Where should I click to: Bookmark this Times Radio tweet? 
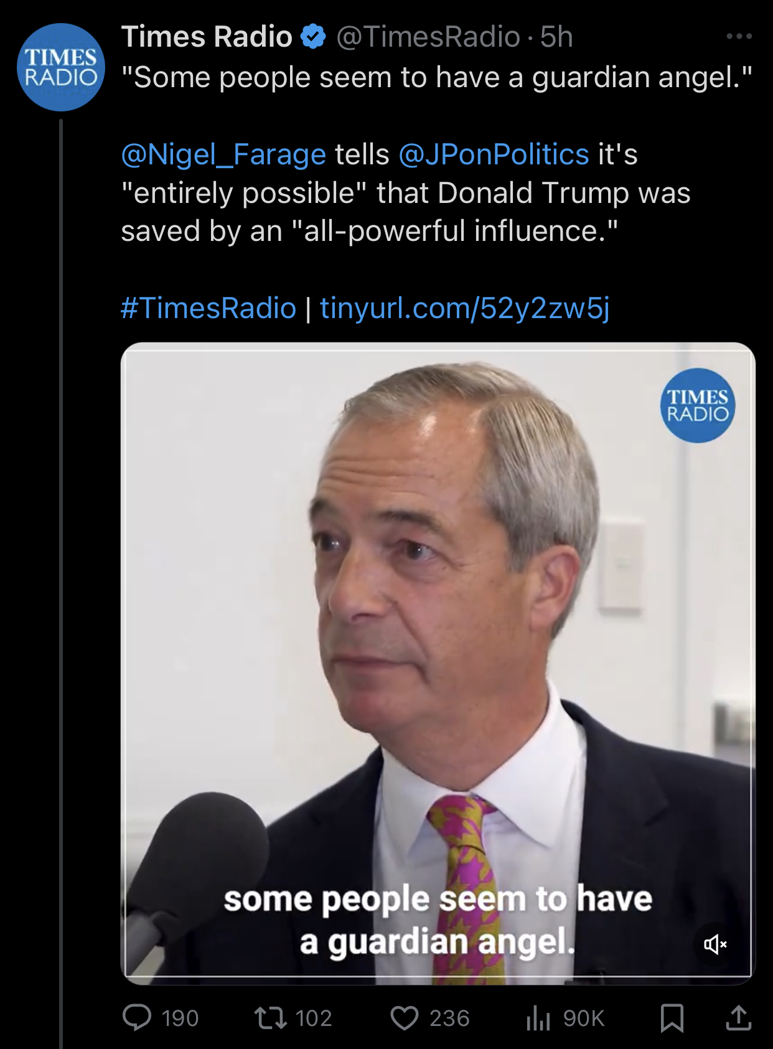pyautogui.click(x=672, y=1018)
